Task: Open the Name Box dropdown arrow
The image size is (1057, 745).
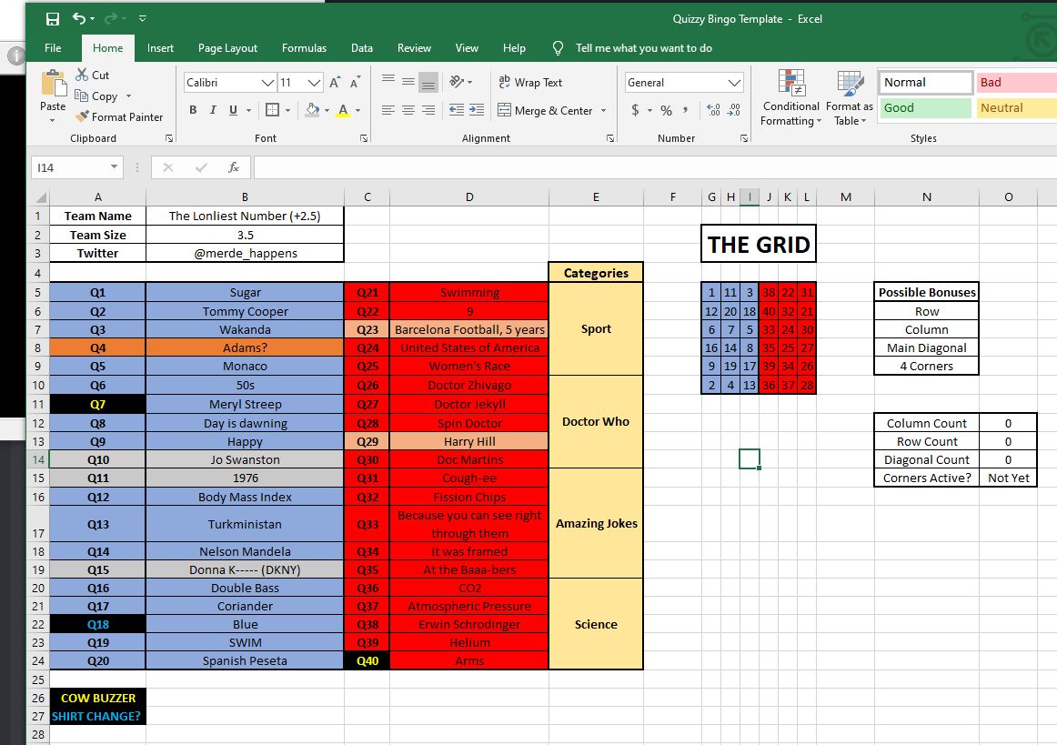Action: [114, 167]
